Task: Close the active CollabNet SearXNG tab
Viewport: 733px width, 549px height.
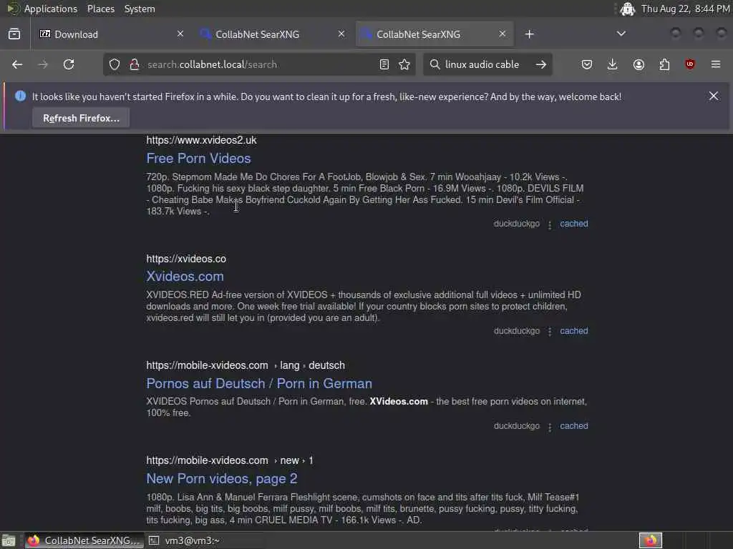Action: [x=502, y=34]
